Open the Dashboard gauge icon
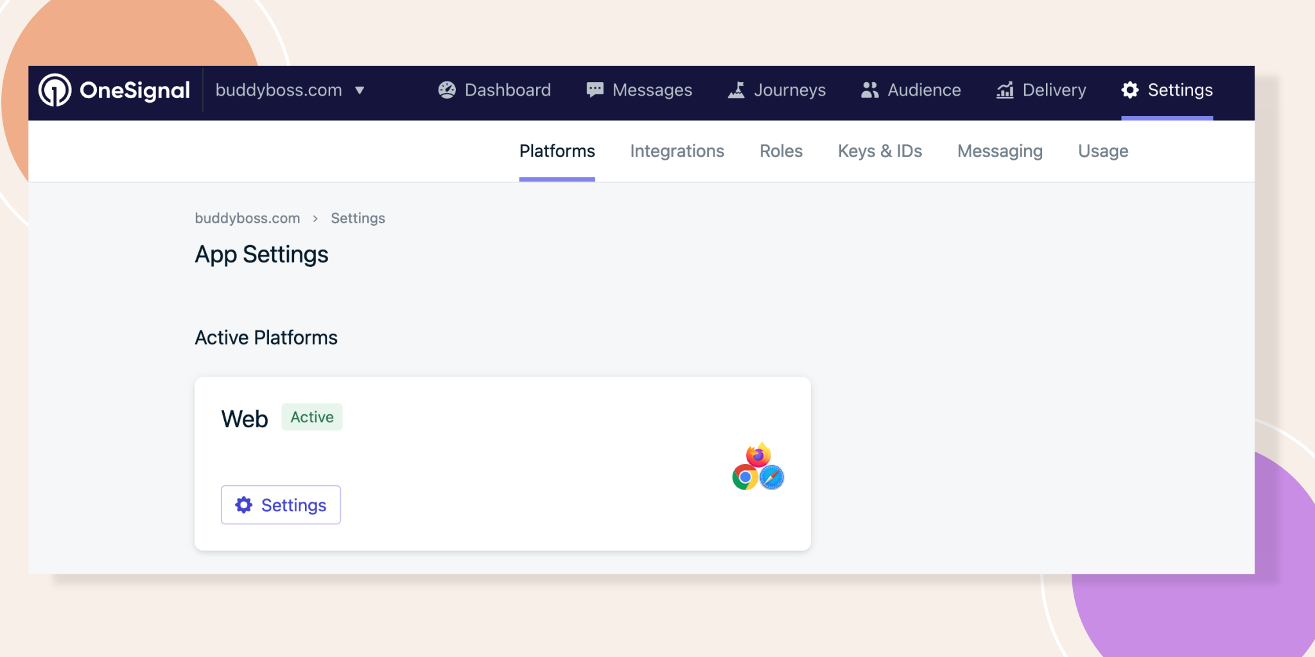The width and height of the screenshot is (1315, 657). (447, 90)
